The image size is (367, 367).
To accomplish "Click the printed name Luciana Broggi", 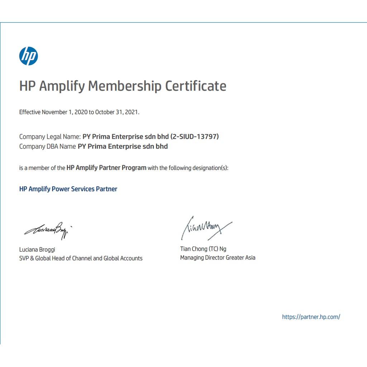I will pyautogui.click(x=37, y=249).
